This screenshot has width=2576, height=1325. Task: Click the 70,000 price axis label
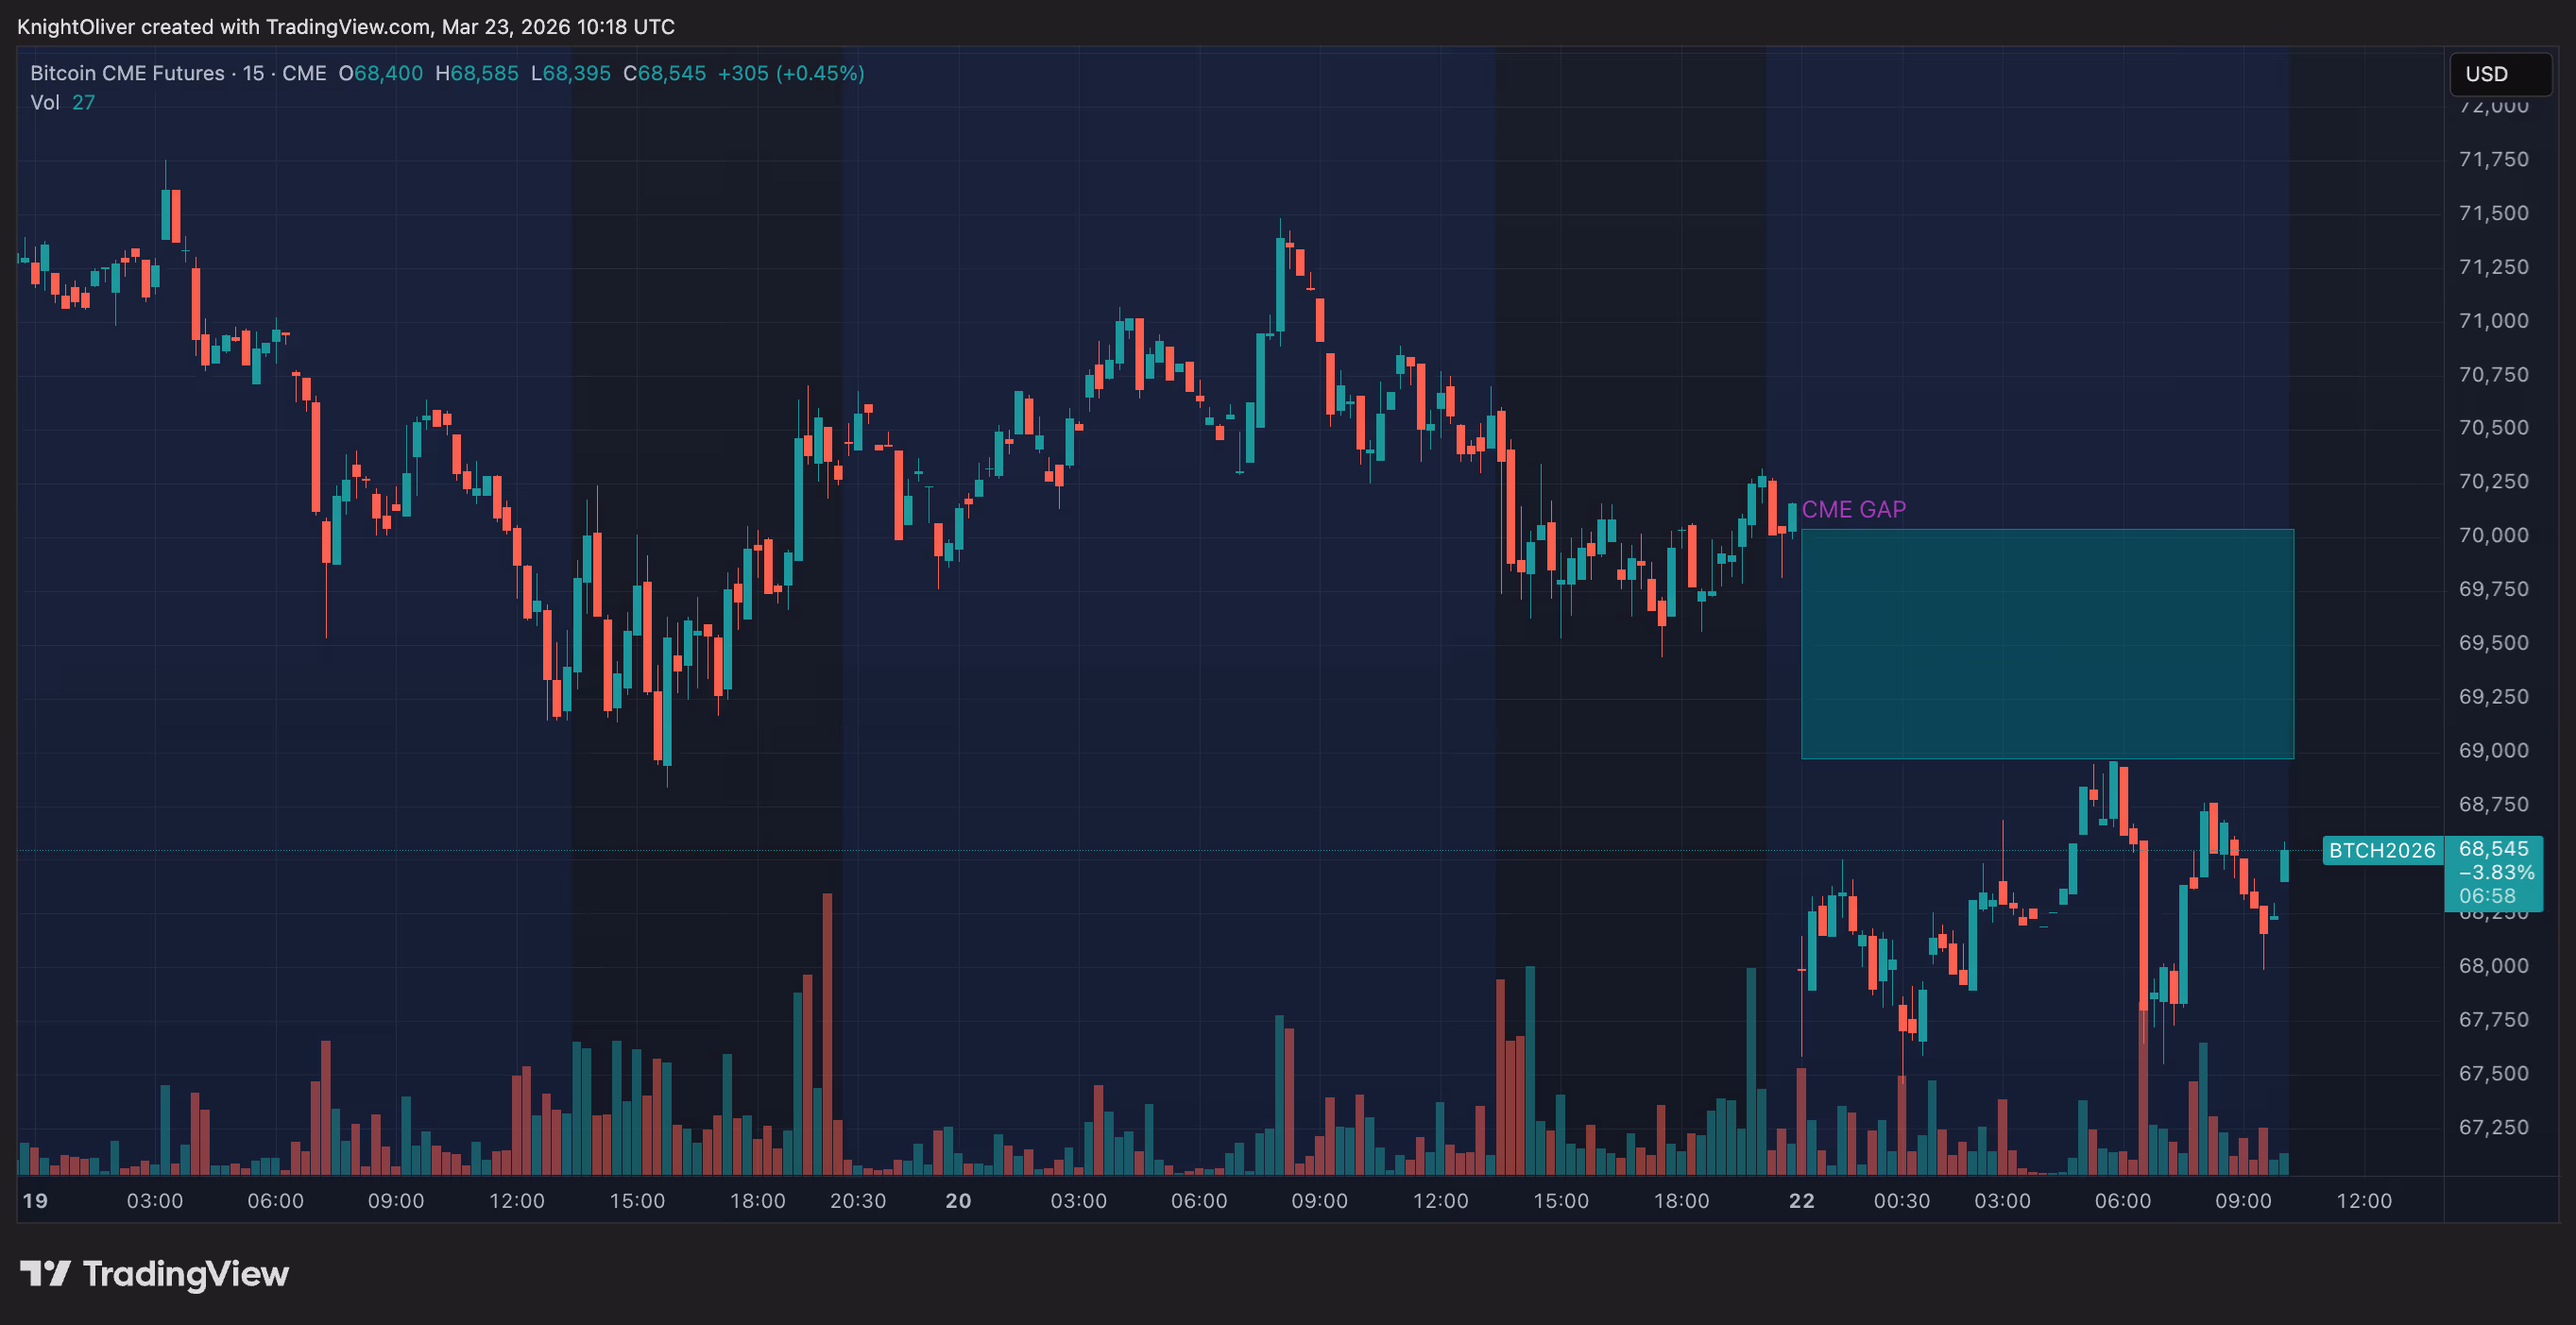[2493, 535]
